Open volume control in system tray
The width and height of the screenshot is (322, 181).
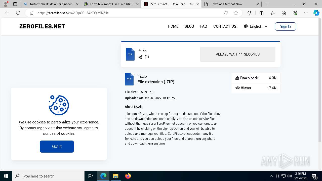tap(289, 176)
